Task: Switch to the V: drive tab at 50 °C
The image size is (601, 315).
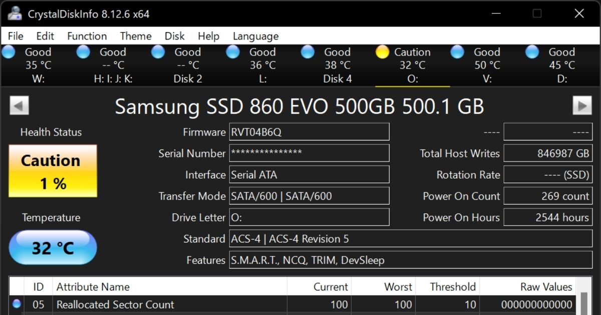Action: (x=487, y=65)
